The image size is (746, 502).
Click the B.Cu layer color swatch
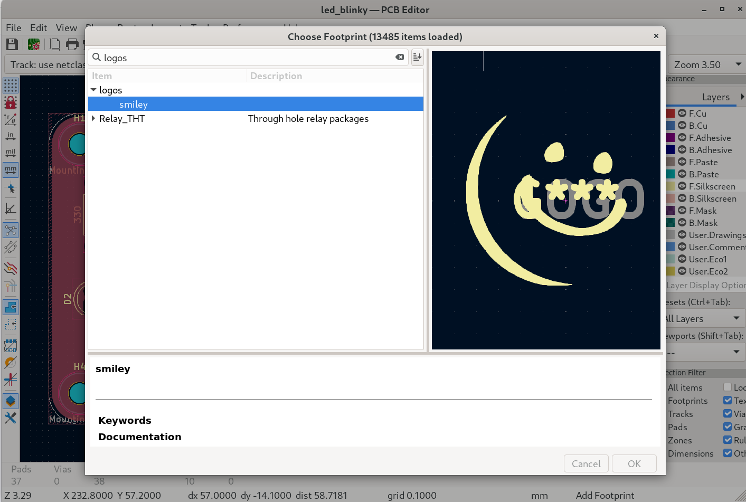click(x=671, y=126)
